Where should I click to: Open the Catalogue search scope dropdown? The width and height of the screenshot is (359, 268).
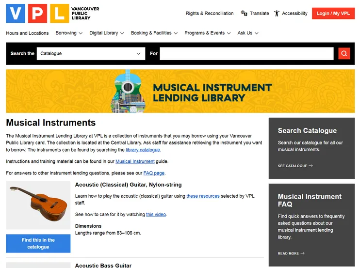91,53
